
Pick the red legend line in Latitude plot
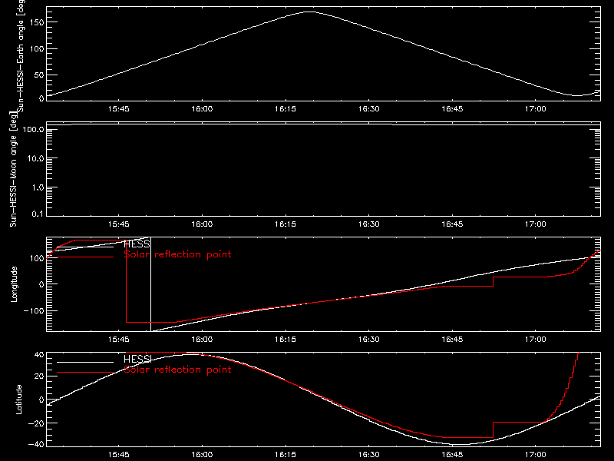pyautogui.click(x=85, y=373)
